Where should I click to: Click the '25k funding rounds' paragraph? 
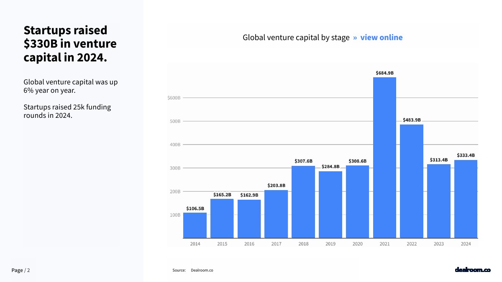[x=67, y=111]
